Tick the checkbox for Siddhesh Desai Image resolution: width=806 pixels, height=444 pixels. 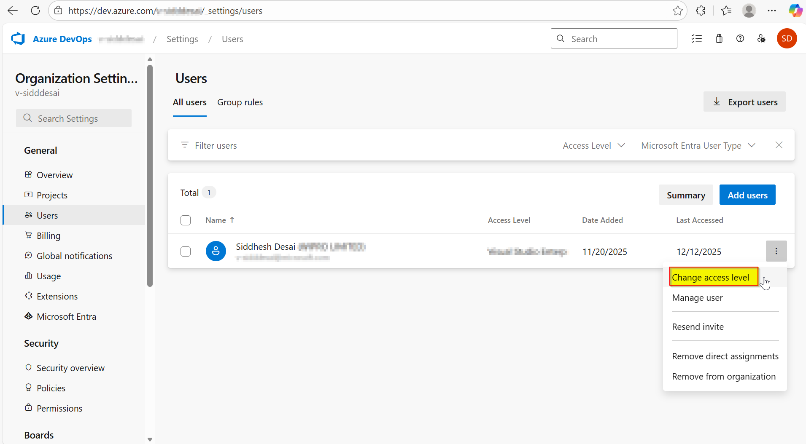tap(186, 251)
